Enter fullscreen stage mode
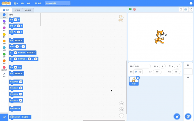This screenshot has width=194, height=121. [x=191, y=9]
